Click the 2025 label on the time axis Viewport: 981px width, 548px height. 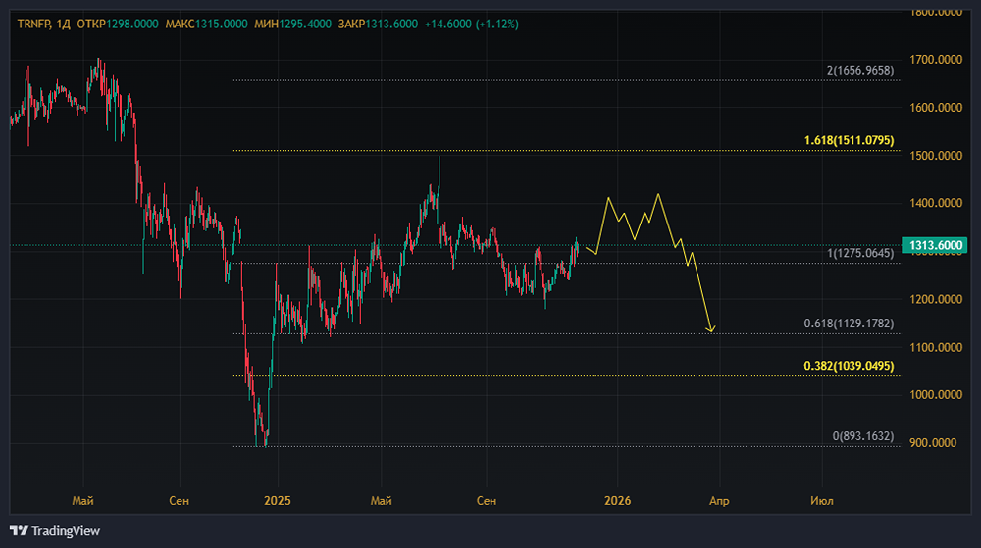pos(278,501)
